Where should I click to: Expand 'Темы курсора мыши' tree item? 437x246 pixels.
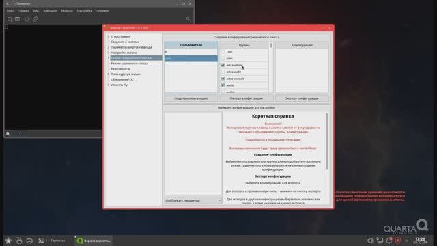(x=109, y=74)
